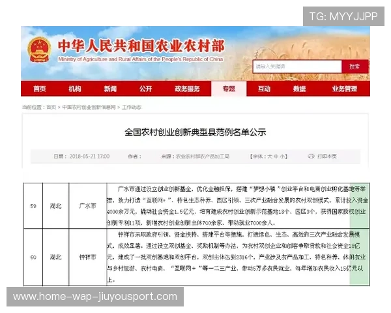
Task: Open the 新闻 navigation menu item
Action: [x=110, y=89]
